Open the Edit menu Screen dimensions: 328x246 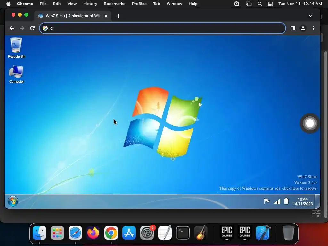(57, 4)
